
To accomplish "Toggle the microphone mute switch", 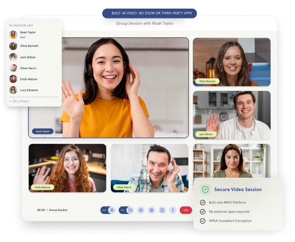I will [111, 210].
